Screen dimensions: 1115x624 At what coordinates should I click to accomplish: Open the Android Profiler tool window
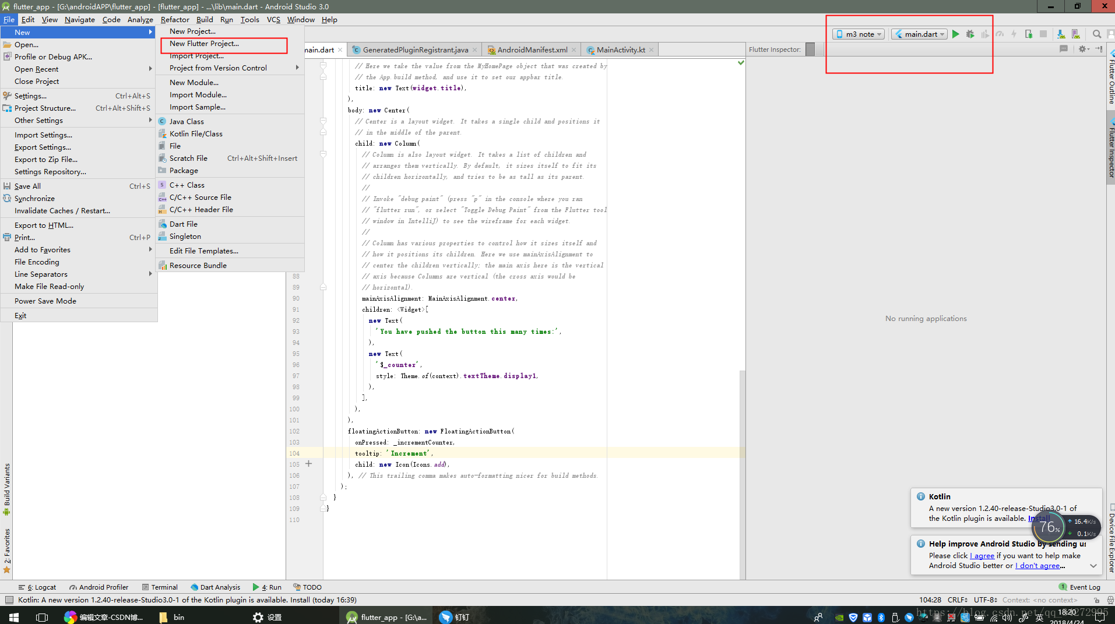(99, 587)
